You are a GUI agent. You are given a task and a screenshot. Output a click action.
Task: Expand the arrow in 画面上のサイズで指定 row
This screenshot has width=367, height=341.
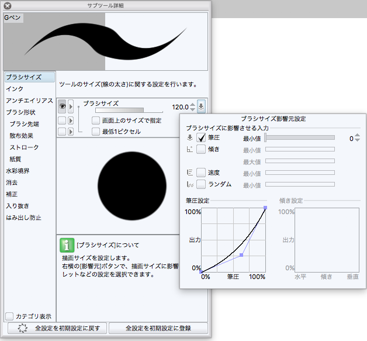(x=71, y=120)
